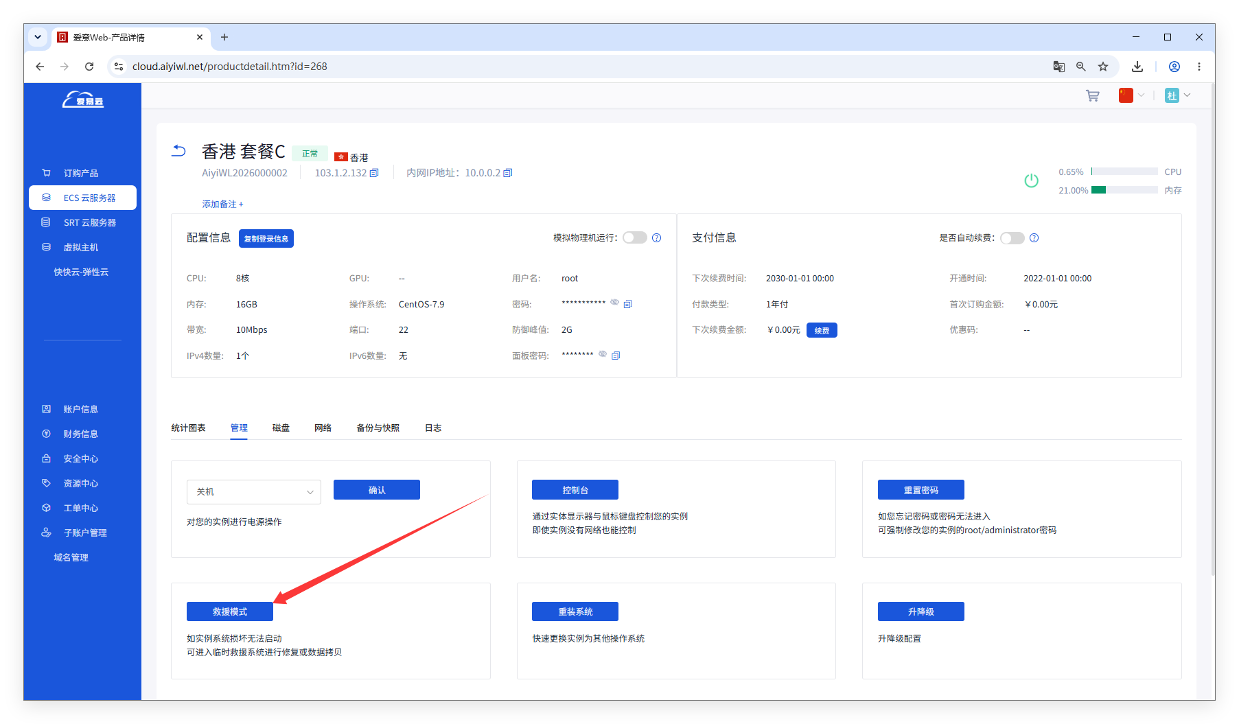Bookmark this page with the star icon
The image size is (1239, 724).
coord(1103,67)
